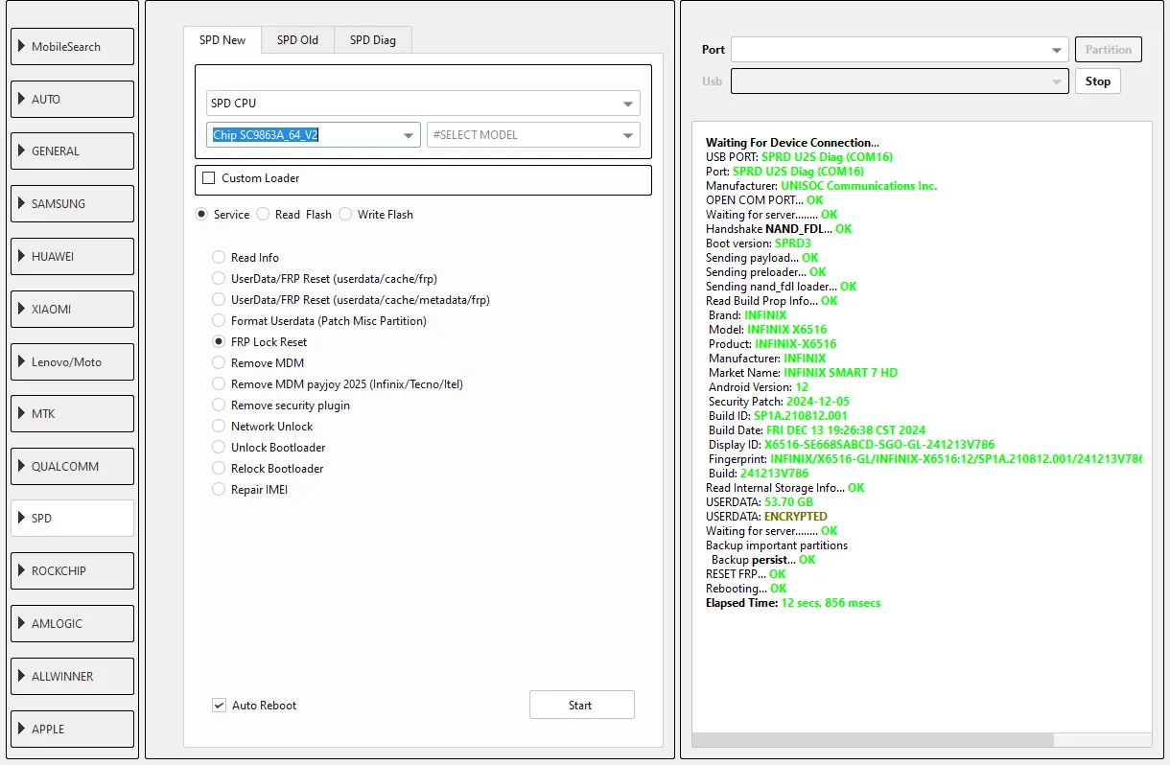Select the Remove MDM radio option

click(x=220, y=363)
